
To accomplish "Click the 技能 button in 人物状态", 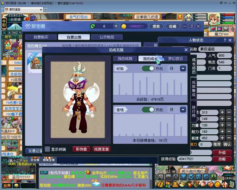I will coord(222,159).
